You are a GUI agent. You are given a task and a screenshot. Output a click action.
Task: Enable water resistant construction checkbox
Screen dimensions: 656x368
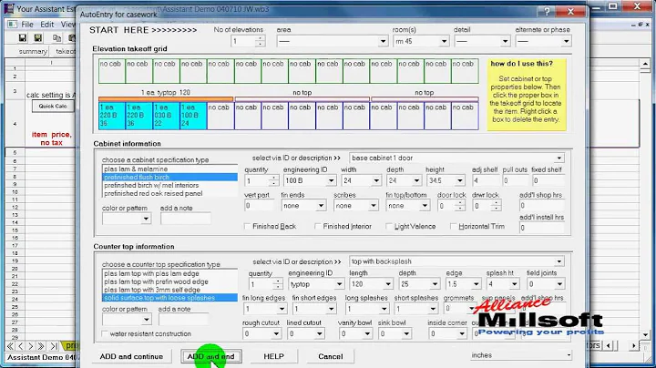pyautogui.click(x=105, y=333)
